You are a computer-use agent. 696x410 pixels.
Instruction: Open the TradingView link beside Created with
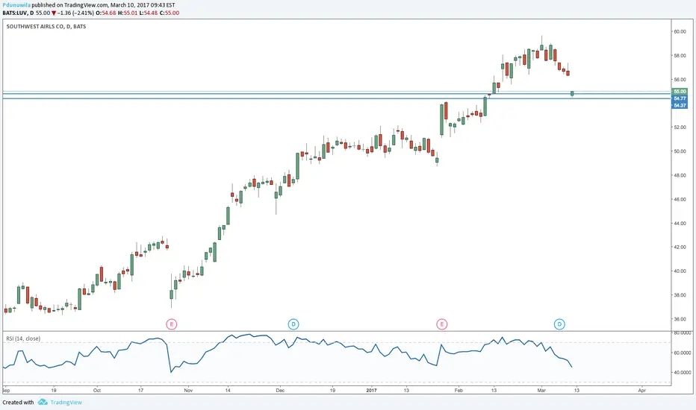pos(66,403)
